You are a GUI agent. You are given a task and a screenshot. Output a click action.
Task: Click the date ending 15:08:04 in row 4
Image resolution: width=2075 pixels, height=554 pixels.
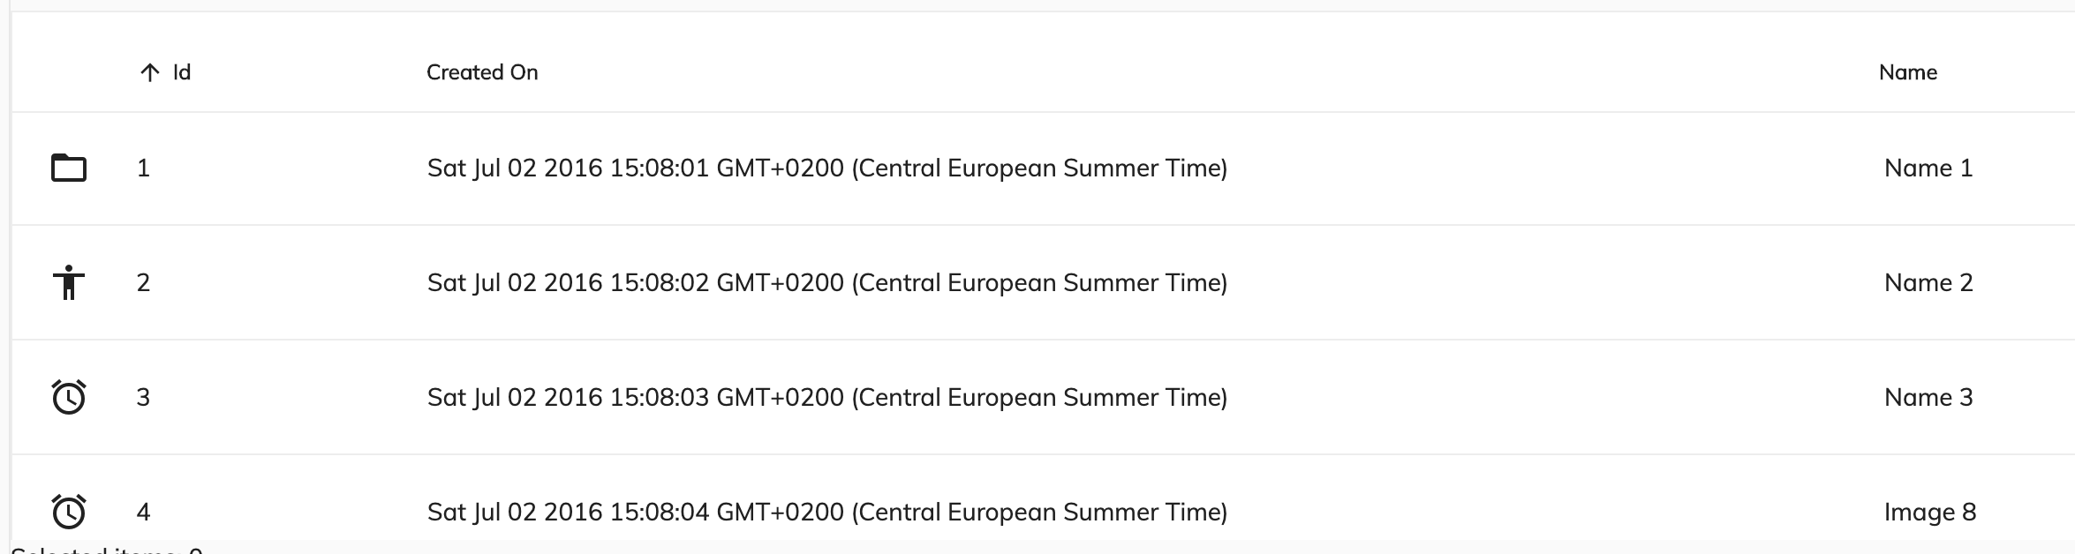point(826,512)
